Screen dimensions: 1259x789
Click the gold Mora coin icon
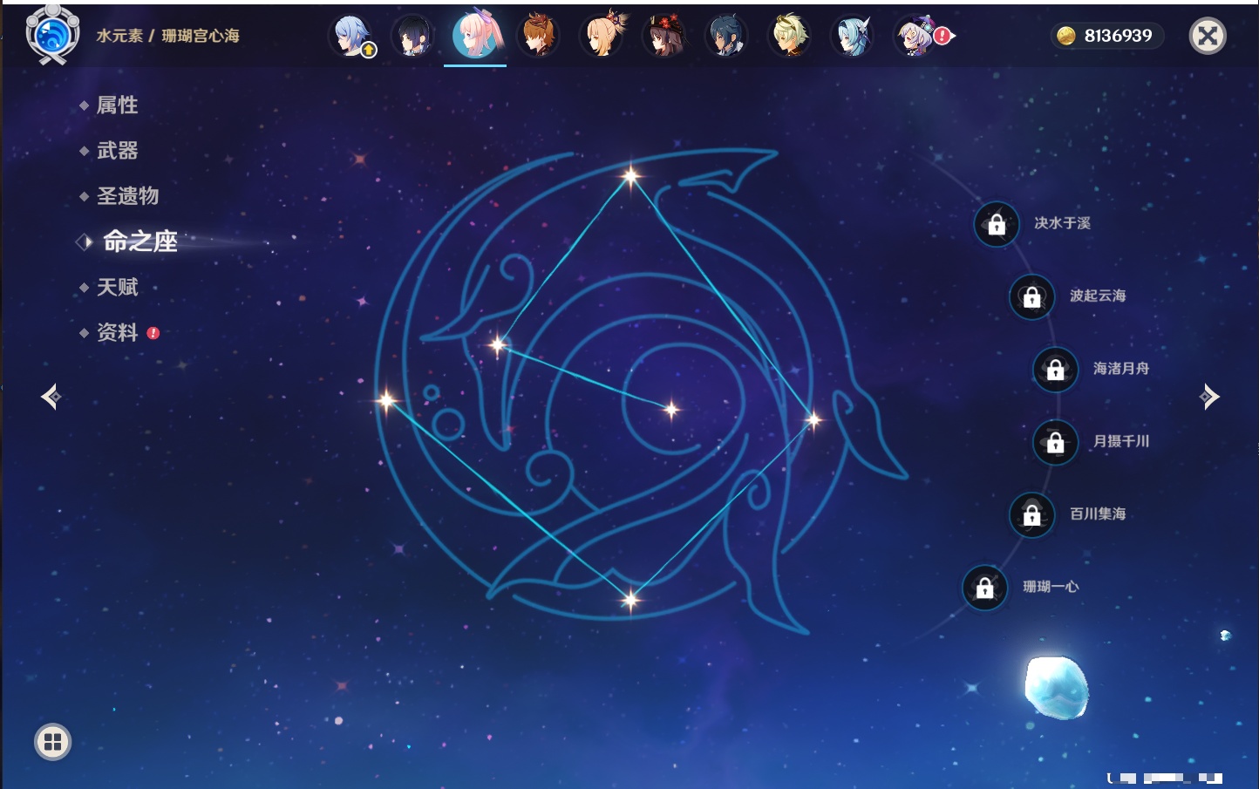tap(1065, 36)
